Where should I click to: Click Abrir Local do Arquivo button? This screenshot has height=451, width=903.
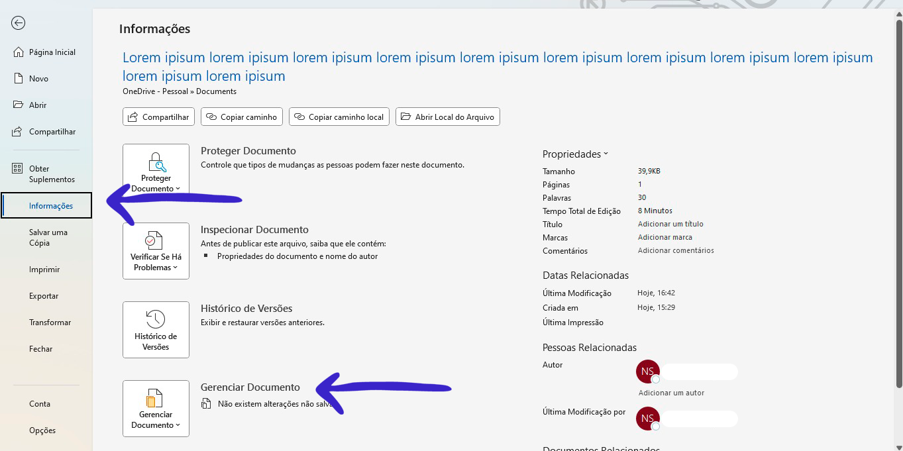448,117
